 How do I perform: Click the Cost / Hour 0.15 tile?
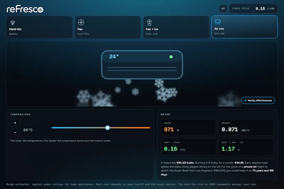click(189, 147)
